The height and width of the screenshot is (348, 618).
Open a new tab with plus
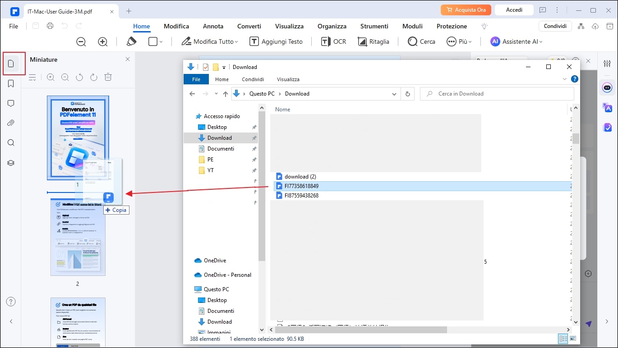coord(129,10)
